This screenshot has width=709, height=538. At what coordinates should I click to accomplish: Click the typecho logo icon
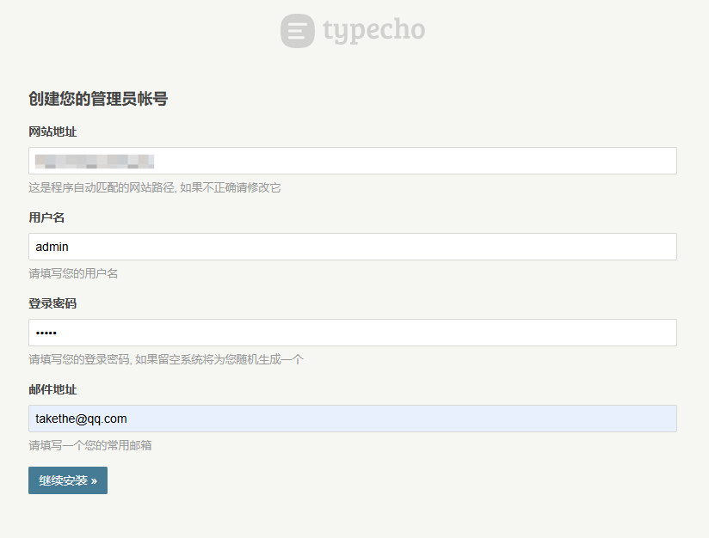click(297, 31)
